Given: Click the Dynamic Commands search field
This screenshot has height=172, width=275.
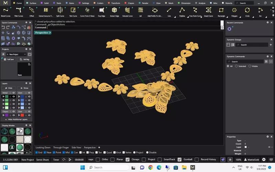Looking at the screenshot, I should click(247, 62).
